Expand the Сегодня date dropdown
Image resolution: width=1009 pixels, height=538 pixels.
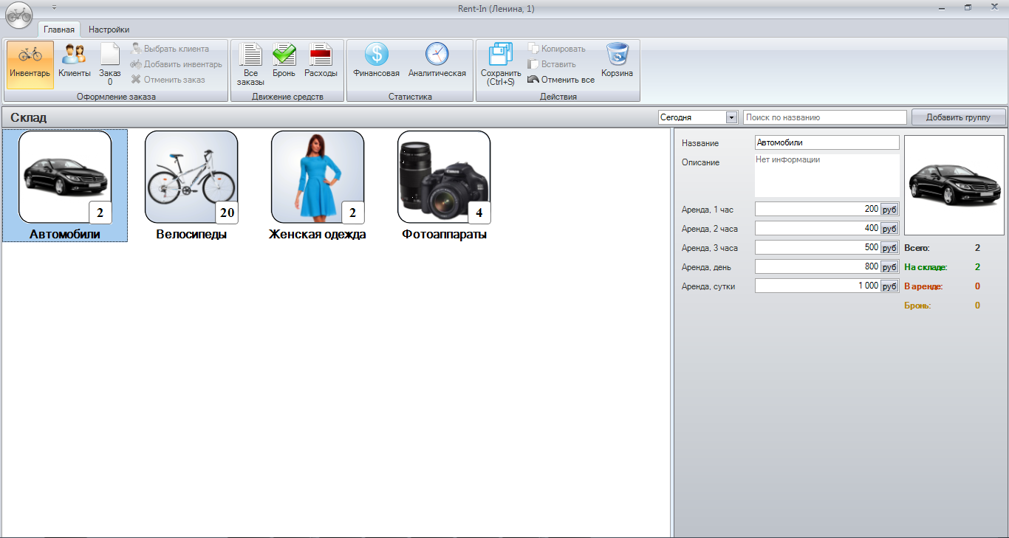tap(731, 117)
